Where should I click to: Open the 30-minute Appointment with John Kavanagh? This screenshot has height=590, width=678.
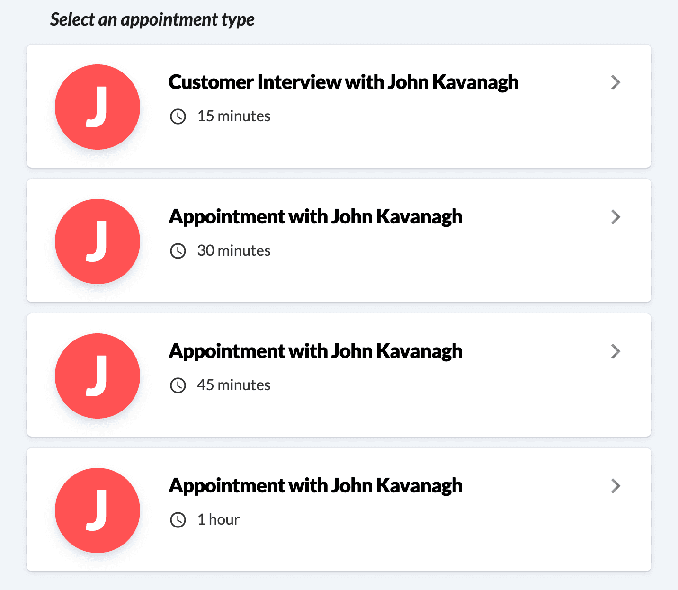coord(316,216)
